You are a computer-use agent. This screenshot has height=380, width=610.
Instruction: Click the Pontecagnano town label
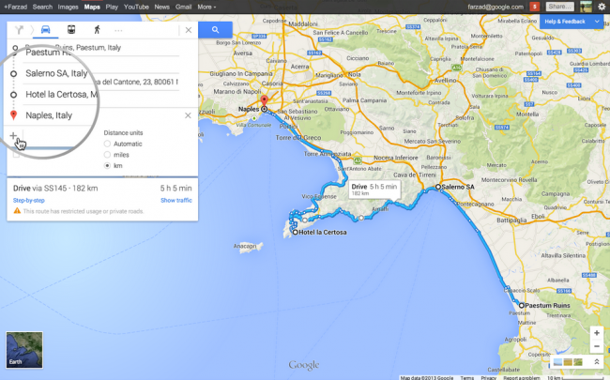[x=475, y=204]
